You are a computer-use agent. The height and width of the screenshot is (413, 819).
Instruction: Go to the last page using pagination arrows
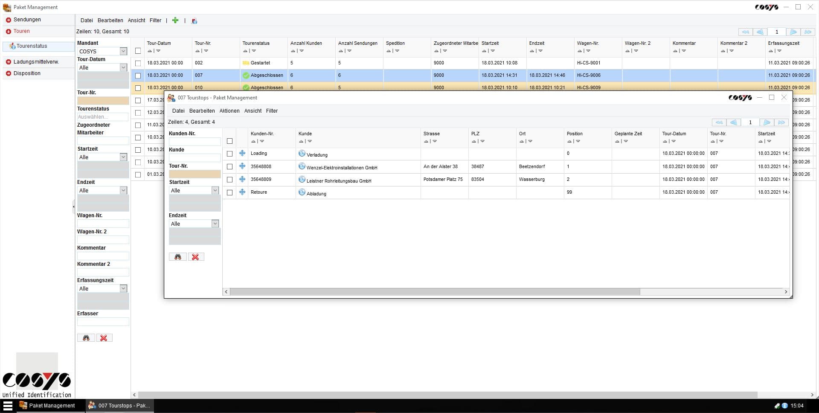[808, 32]
